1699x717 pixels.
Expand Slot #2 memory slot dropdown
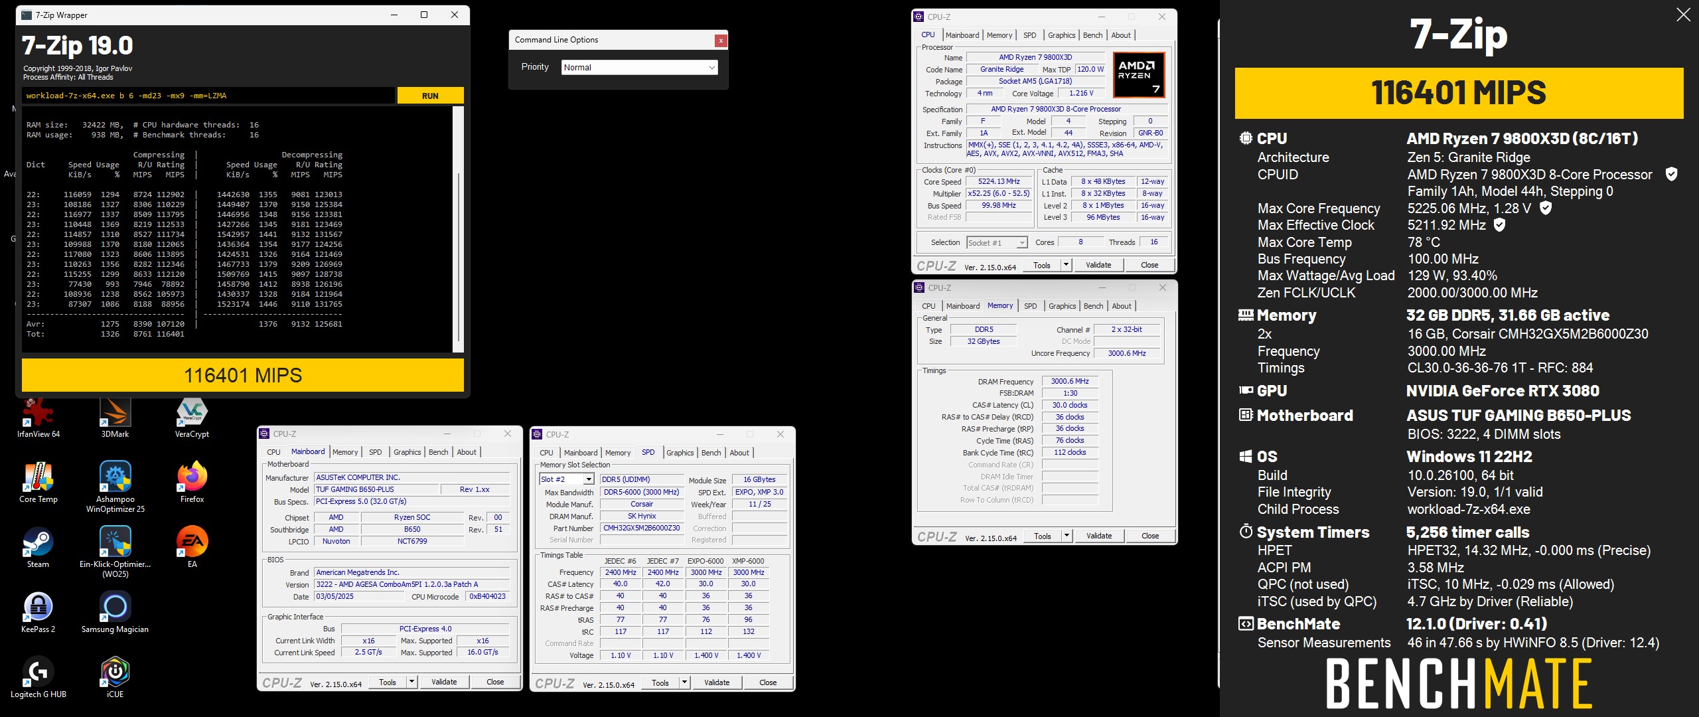tap(566, 479)
